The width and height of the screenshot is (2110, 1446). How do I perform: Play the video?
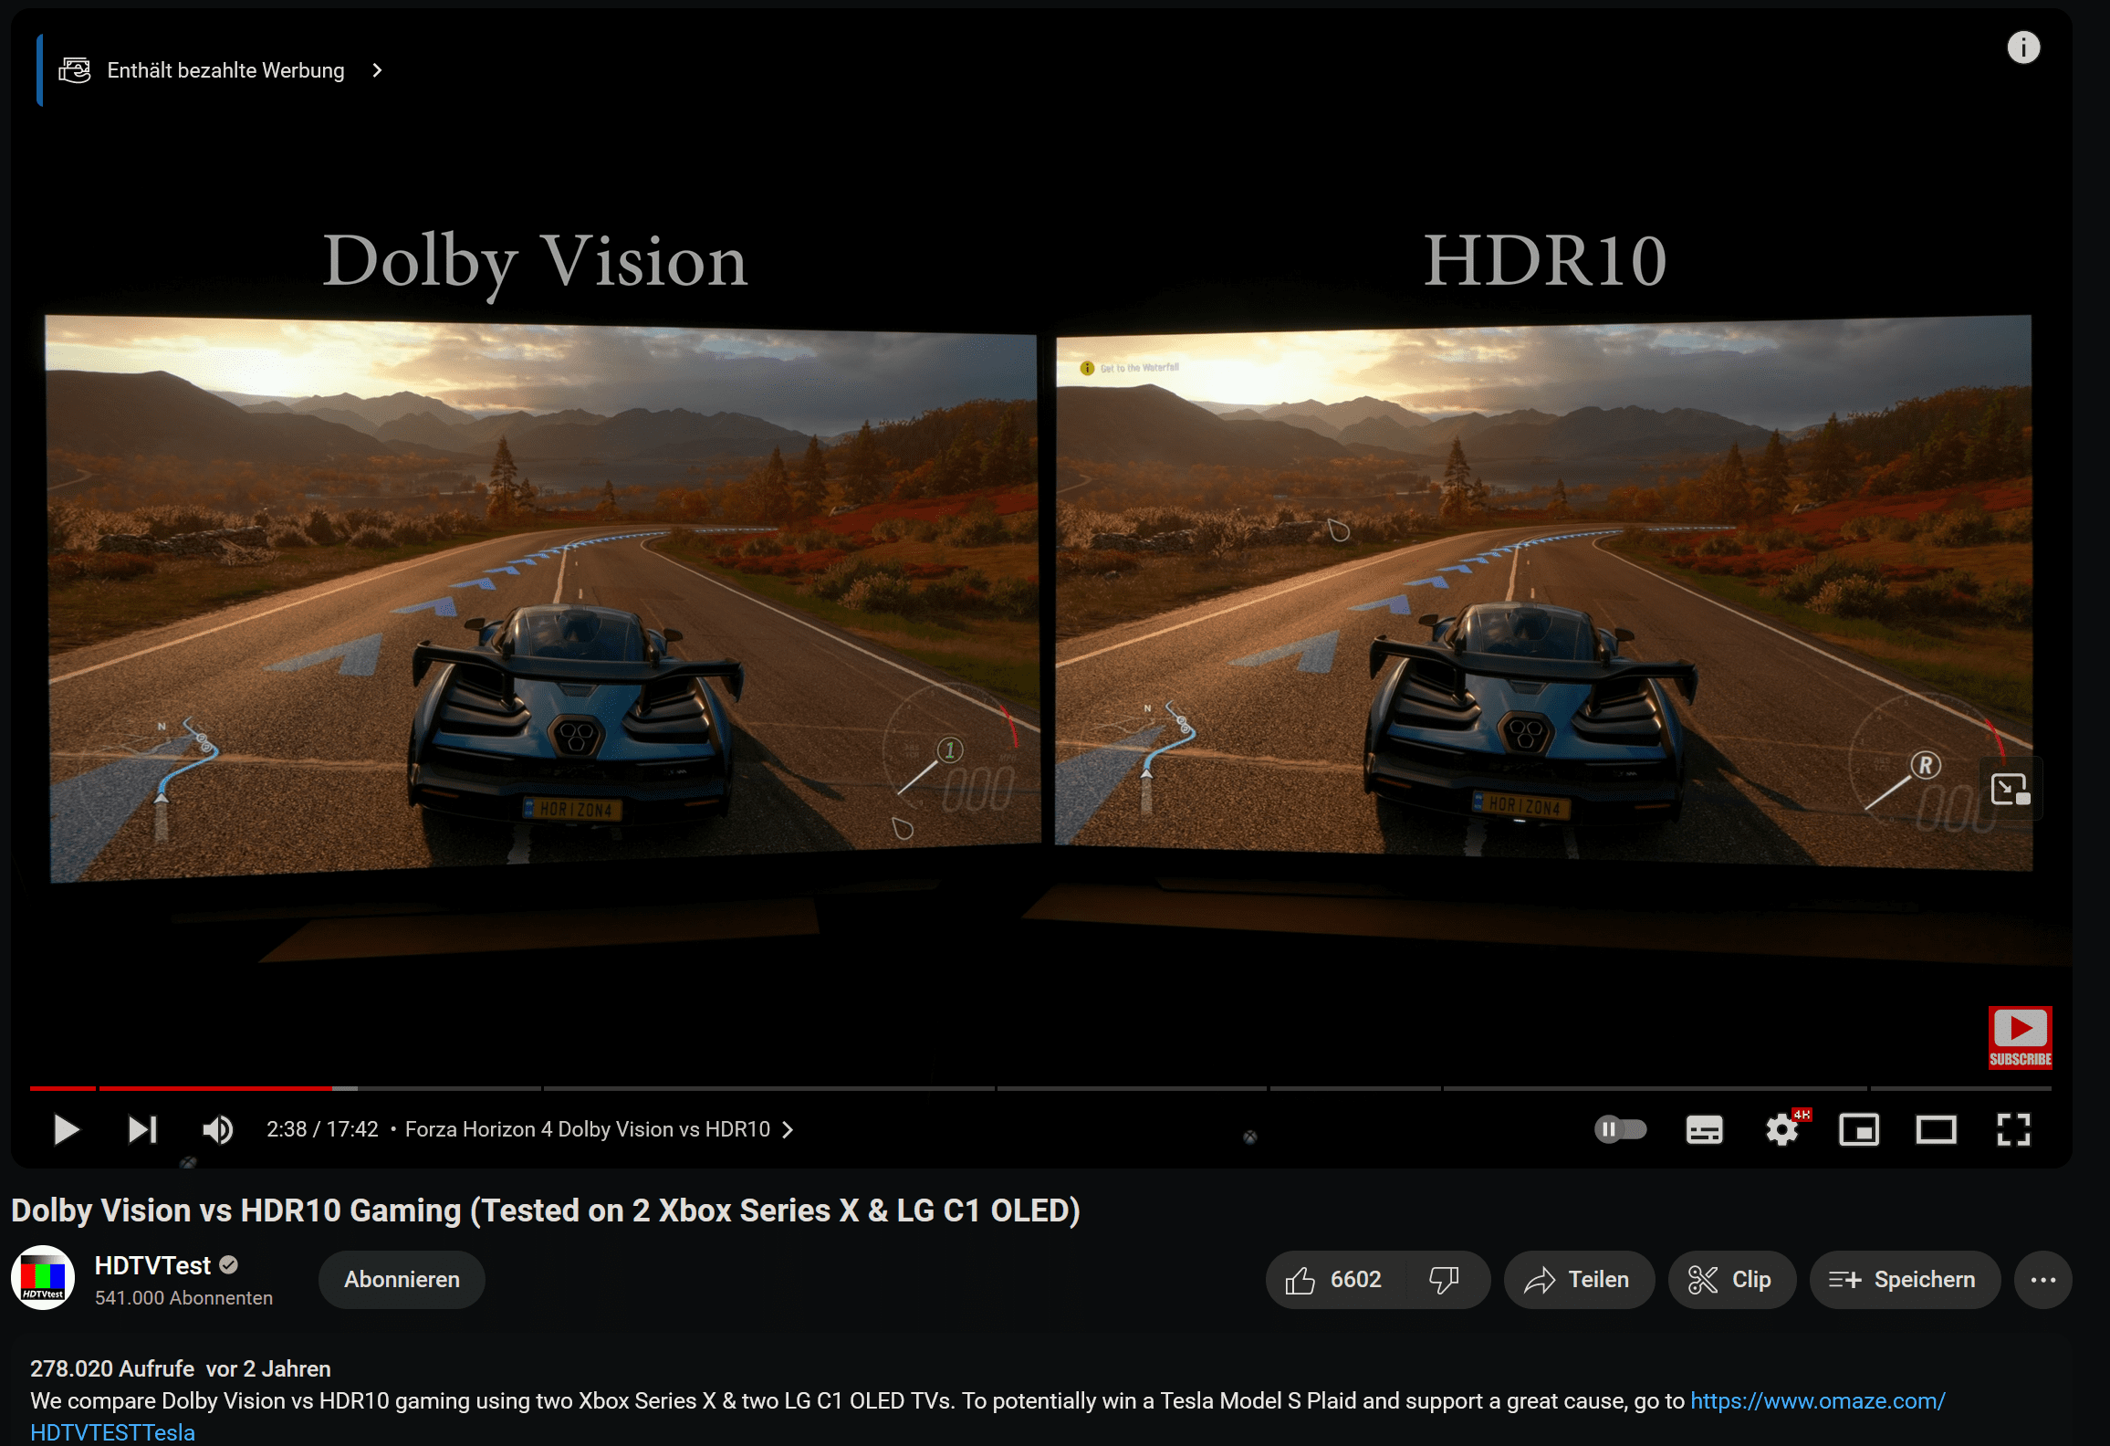coord(66,1129)
